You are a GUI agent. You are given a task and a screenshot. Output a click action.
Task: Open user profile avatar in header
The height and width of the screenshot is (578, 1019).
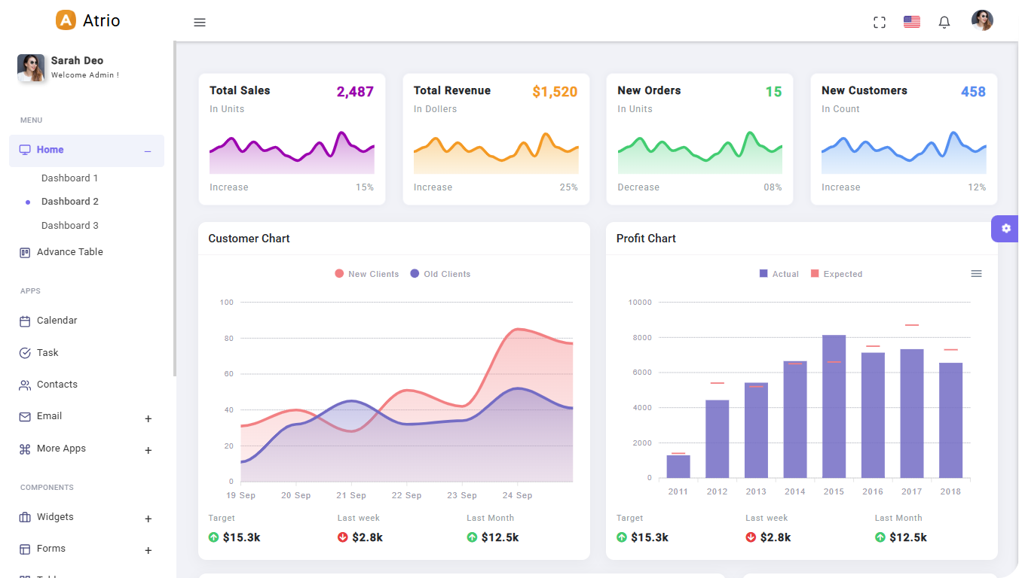click(981, 21)
